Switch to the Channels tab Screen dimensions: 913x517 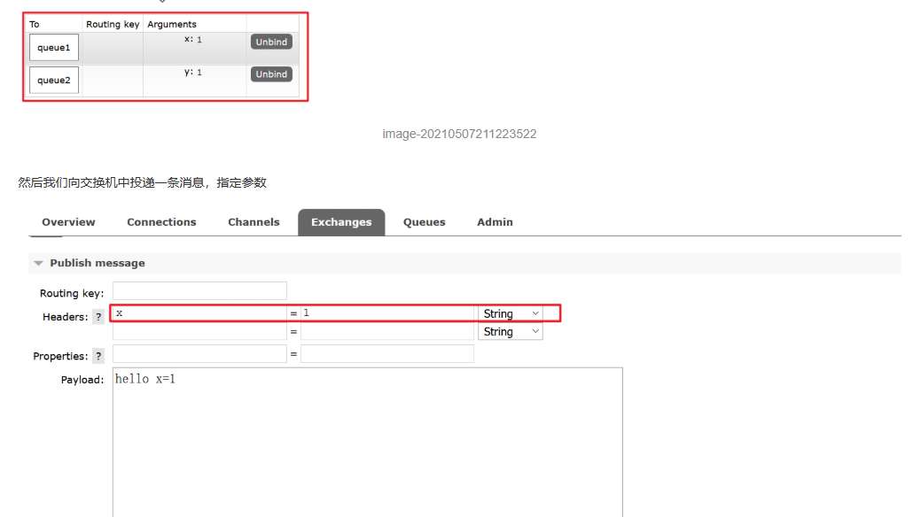tap(254, 222)
